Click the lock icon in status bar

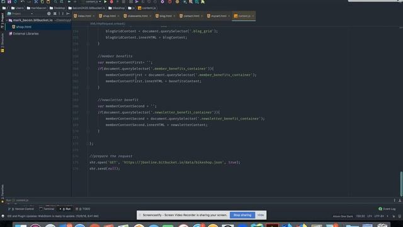tap(394, 216)
